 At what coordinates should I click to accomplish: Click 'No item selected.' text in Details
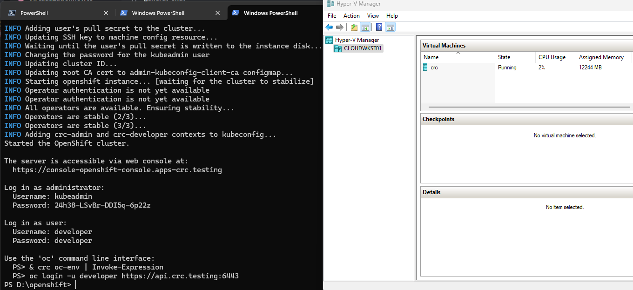coord(565,207)
